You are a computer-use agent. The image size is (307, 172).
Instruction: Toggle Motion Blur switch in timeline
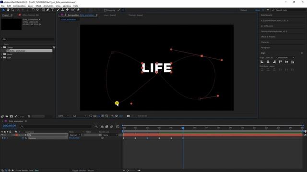click(x=112, y=127)
